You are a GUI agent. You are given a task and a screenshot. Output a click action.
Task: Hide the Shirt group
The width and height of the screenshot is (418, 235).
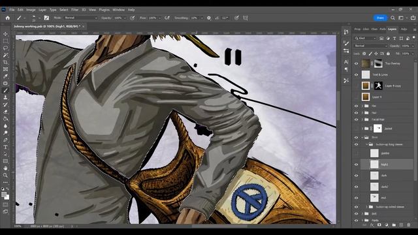pos(356,138)
